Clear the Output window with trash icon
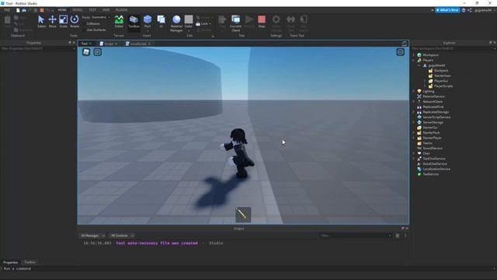497x280 pixels. [x=398, y=236]
